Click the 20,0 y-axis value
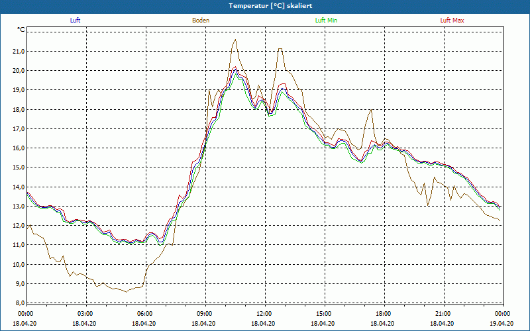 pyautogui.click(x=19, y=71)
